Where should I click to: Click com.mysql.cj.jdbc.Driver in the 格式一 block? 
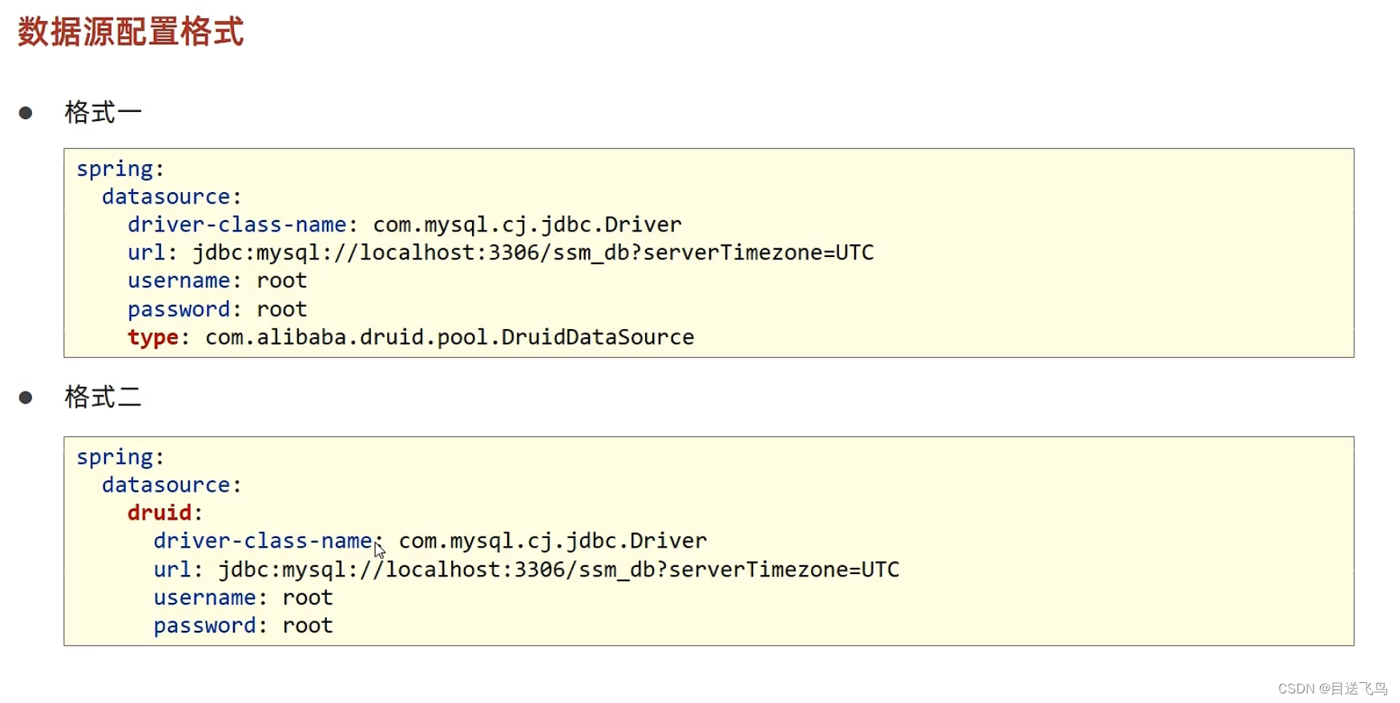tap(527, 225)
